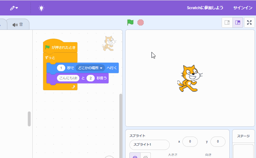Click the stage backdrop thumbnail
Image resolution: width=256 pixels, height=158 pixels.
[243, 151]
